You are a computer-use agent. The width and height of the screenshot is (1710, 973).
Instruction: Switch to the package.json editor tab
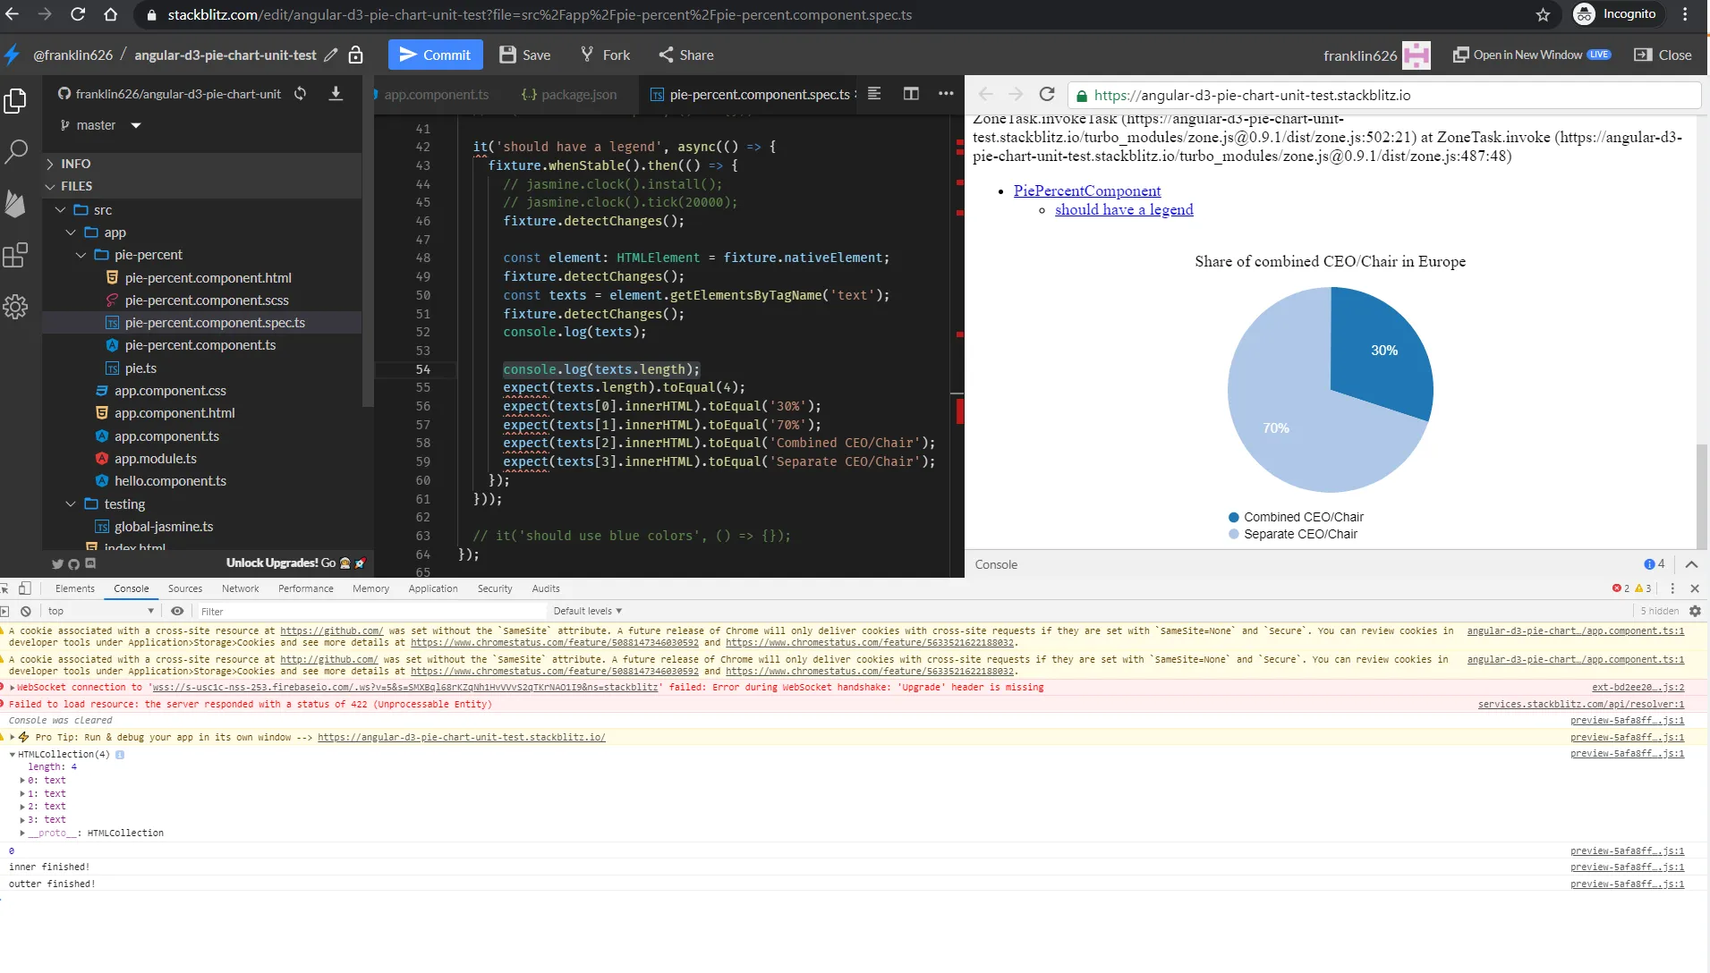coord(570,95)
